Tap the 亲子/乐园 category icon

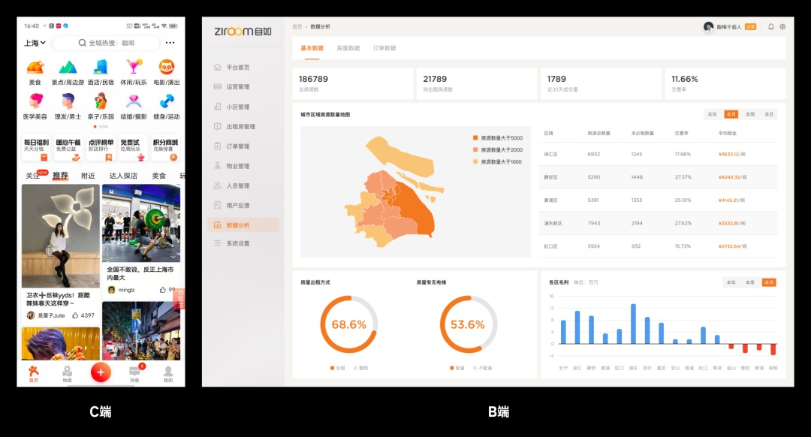(101, 101)
